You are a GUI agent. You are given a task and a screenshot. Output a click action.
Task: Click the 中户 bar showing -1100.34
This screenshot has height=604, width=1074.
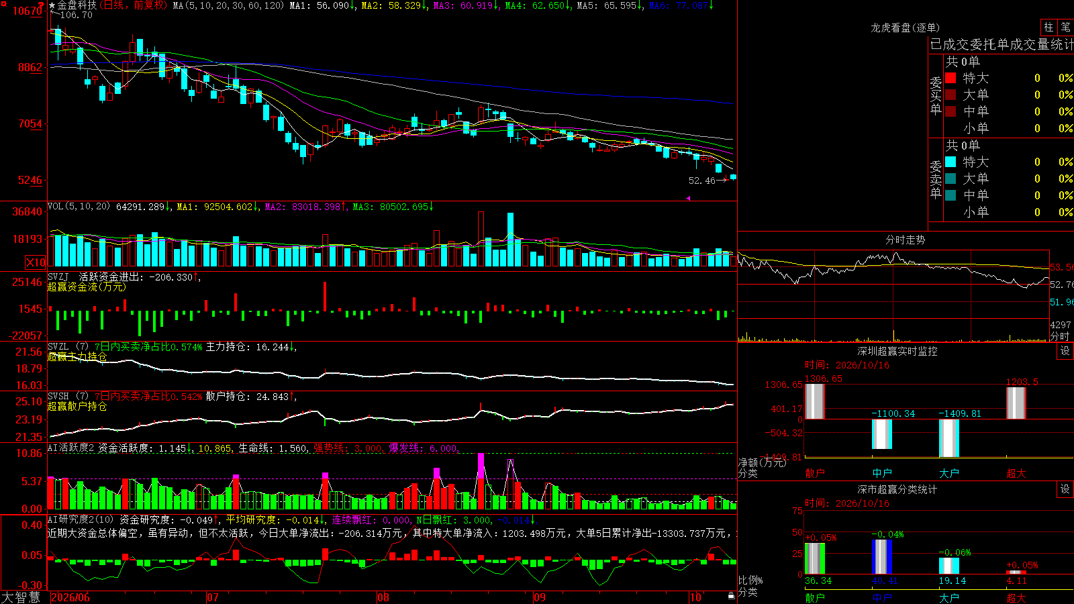[882, 434]
